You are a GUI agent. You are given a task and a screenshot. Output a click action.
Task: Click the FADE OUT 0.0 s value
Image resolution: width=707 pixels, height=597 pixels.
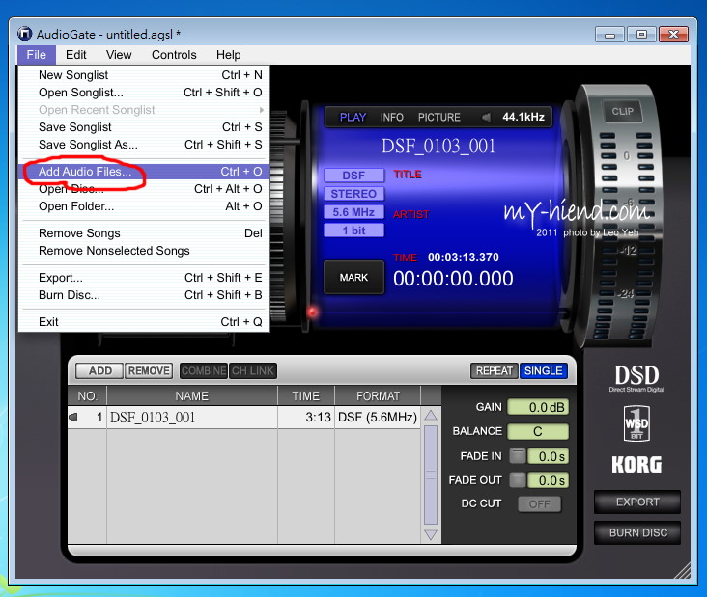tap(548, 480)
